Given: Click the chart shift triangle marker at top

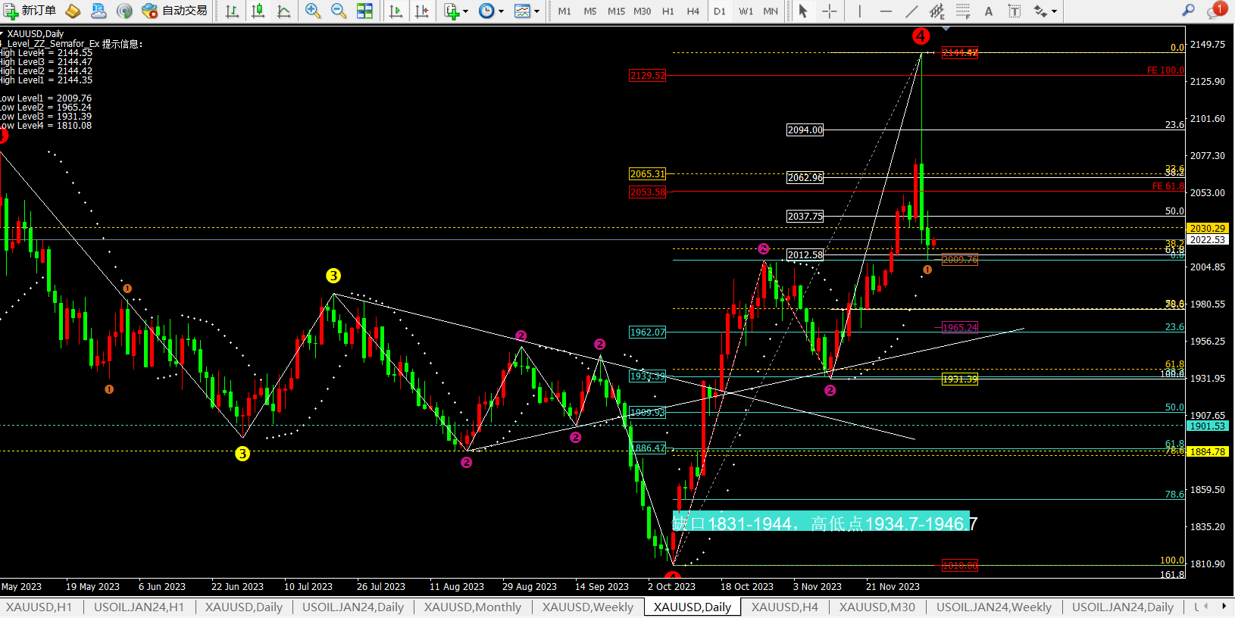Looking at the screenshot, I should click(x=946, y=29).
